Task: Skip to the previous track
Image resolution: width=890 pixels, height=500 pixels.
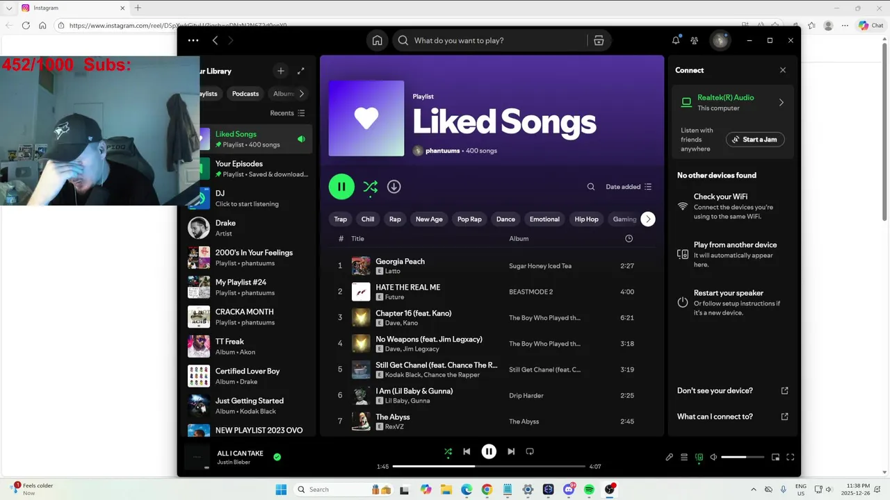Action: tap(467, 451)
